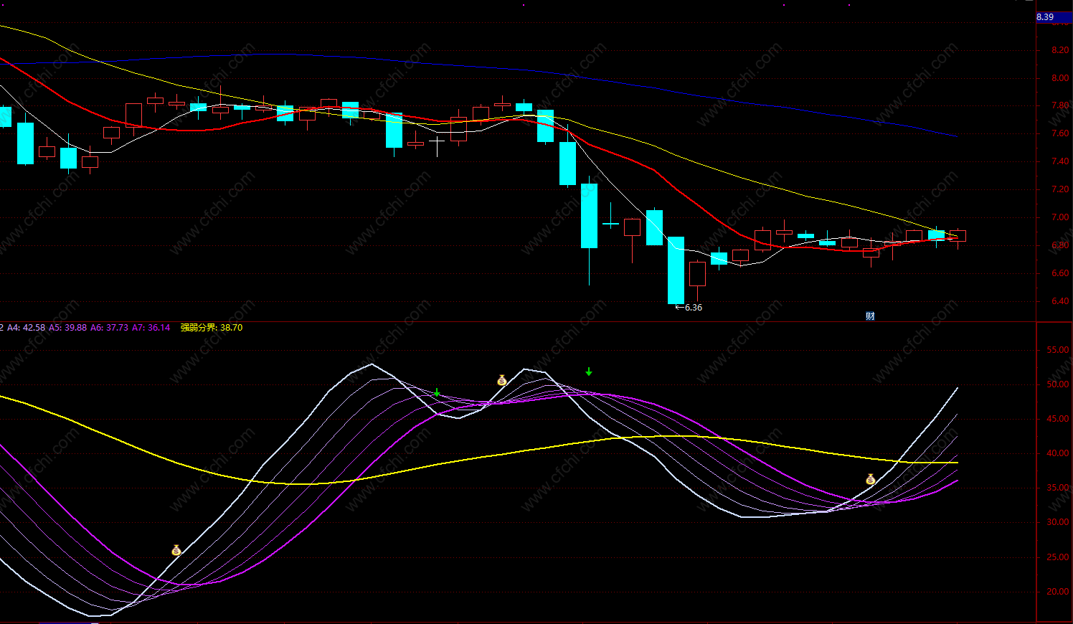Select the A7: 36.14 indicator value
The height and width of the screenshot is (624, 1073).
151,328
